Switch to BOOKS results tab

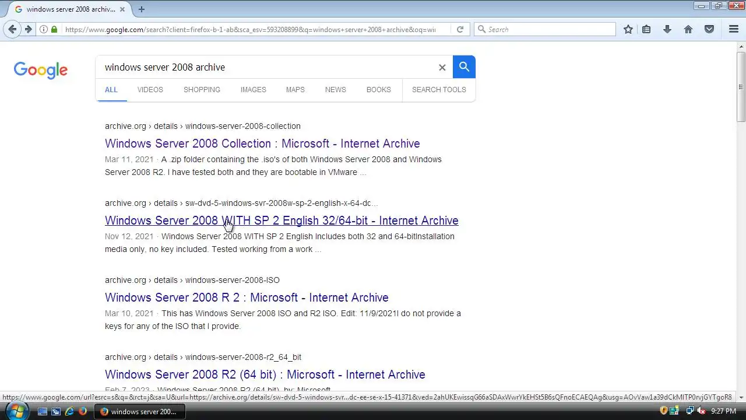[379, 90]
